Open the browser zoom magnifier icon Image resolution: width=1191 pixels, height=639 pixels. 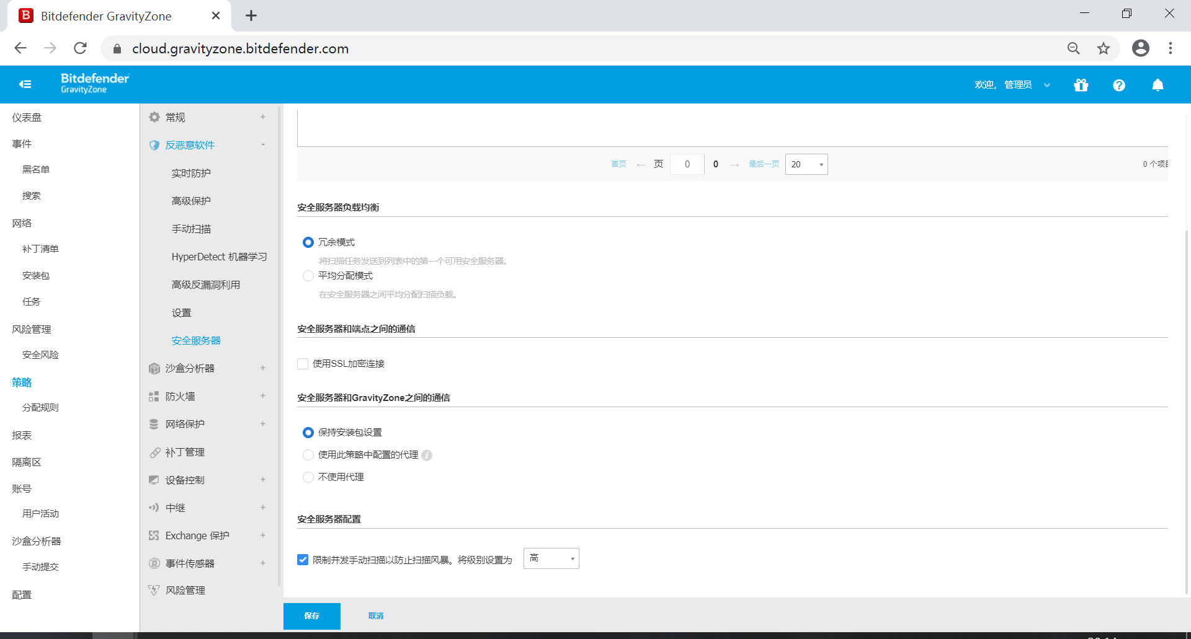click(x=1074, y=48)
